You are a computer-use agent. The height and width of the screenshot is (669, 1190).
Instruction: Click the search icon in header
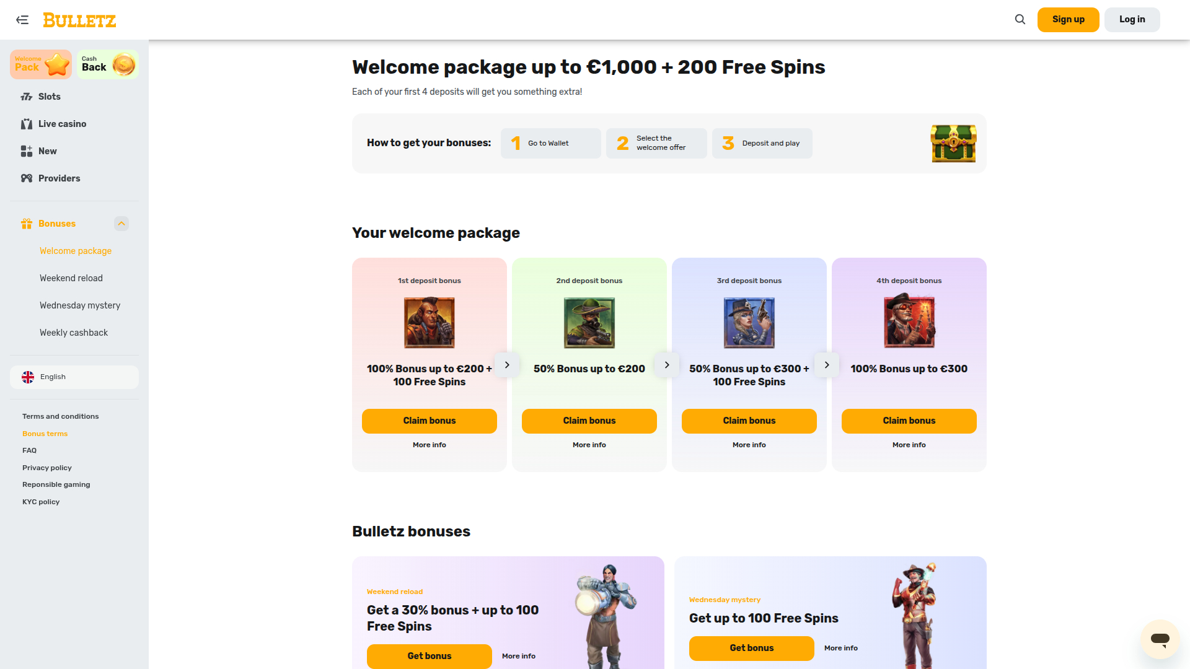1020,19
